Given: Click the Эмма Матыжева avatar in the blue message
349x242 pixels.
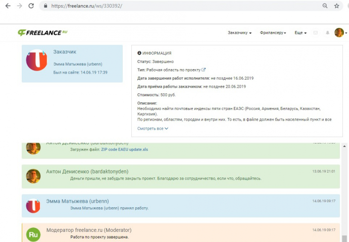Looking at the screenshot, I should [33, 206].
